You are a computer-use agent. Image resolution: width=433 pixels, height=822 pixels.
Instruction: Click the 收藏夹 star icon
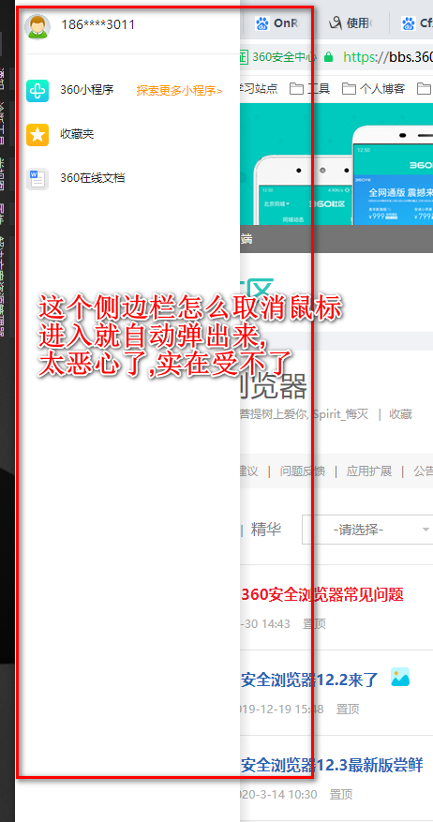coord(37,135)
